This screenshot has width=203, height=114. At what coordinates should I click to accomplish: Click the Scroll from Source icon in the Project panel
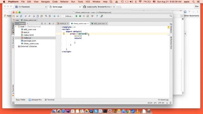[x=42, y=23]
